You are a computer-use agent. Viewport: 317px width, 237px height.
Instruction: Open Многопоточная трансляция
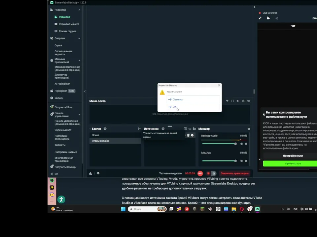pyautogui.click(x=64, y=159)
